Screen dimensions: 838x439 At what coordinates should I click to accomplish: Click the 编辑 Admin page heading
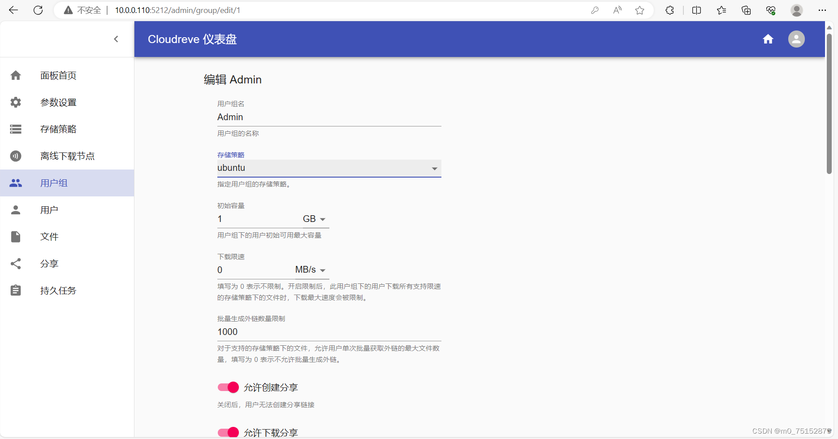coord(233,79)
